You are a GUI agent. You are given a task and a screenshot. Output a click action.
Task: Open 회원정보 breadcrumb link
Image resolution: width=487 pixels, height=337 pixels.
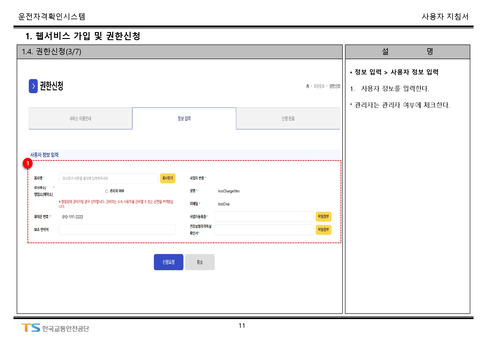tap(319, 86)
